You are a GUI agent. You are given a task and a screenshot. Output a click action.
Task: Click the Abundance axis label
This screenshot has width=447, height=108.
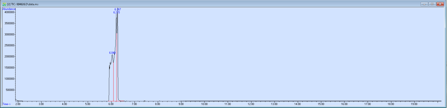pyautogui.click(x=9, y=9)
